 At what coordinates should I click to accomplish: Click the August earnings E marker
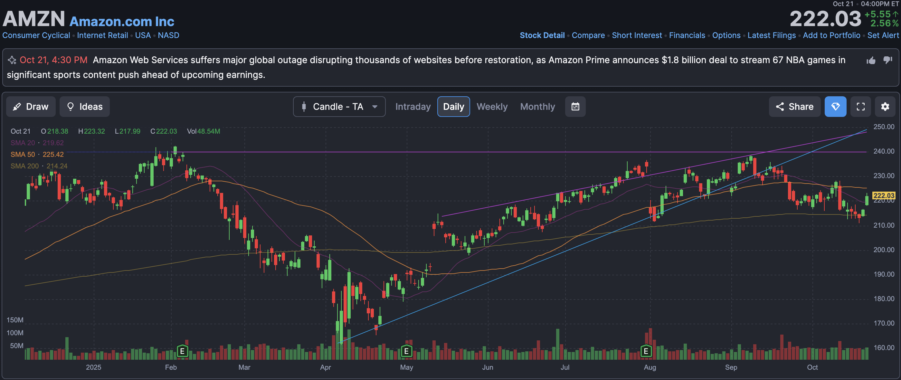pyautogui.click(x=646, y=351)
